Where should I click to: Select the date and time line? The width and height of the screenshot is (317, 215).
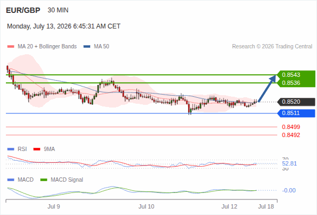point(64,26)
